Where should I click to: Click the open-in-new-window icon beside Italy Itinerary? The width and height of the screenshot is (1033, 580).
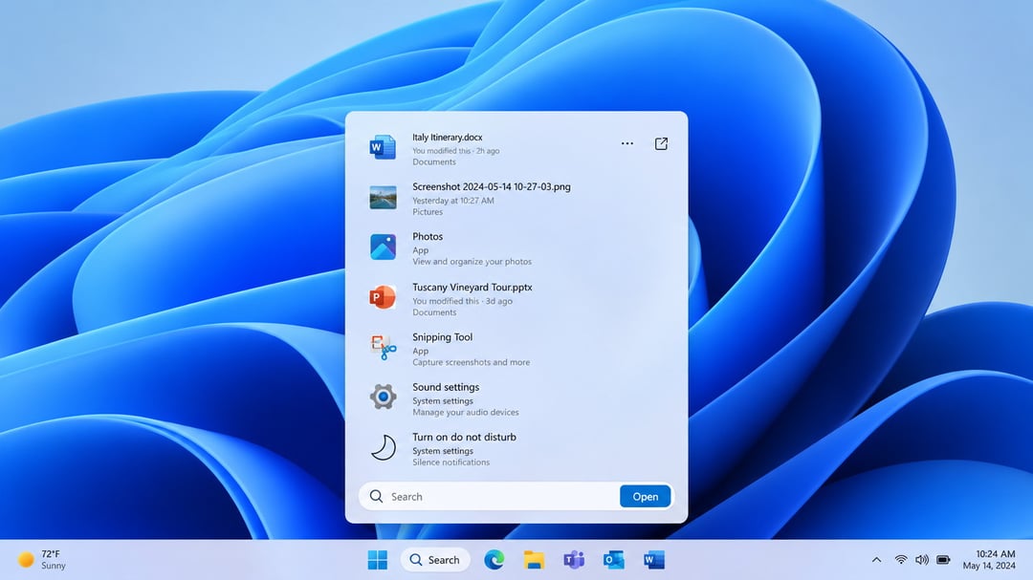pos(661,143)
